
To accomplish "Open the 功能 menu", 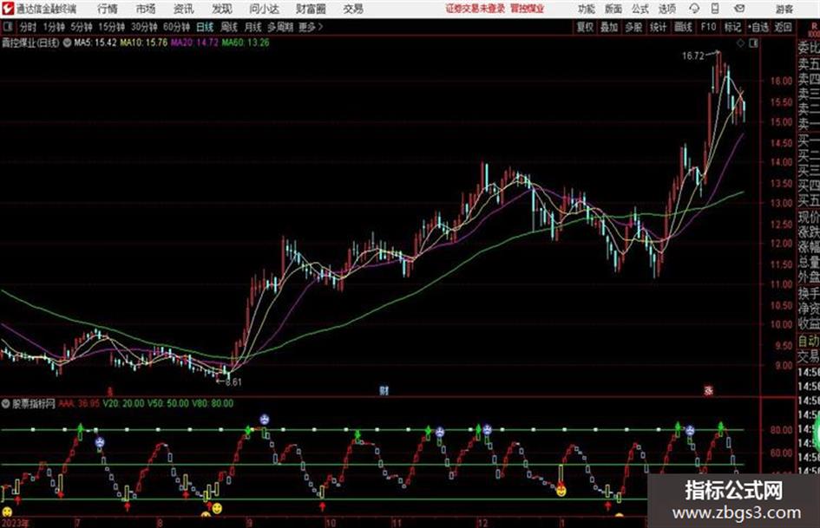I will click(587, 9).
